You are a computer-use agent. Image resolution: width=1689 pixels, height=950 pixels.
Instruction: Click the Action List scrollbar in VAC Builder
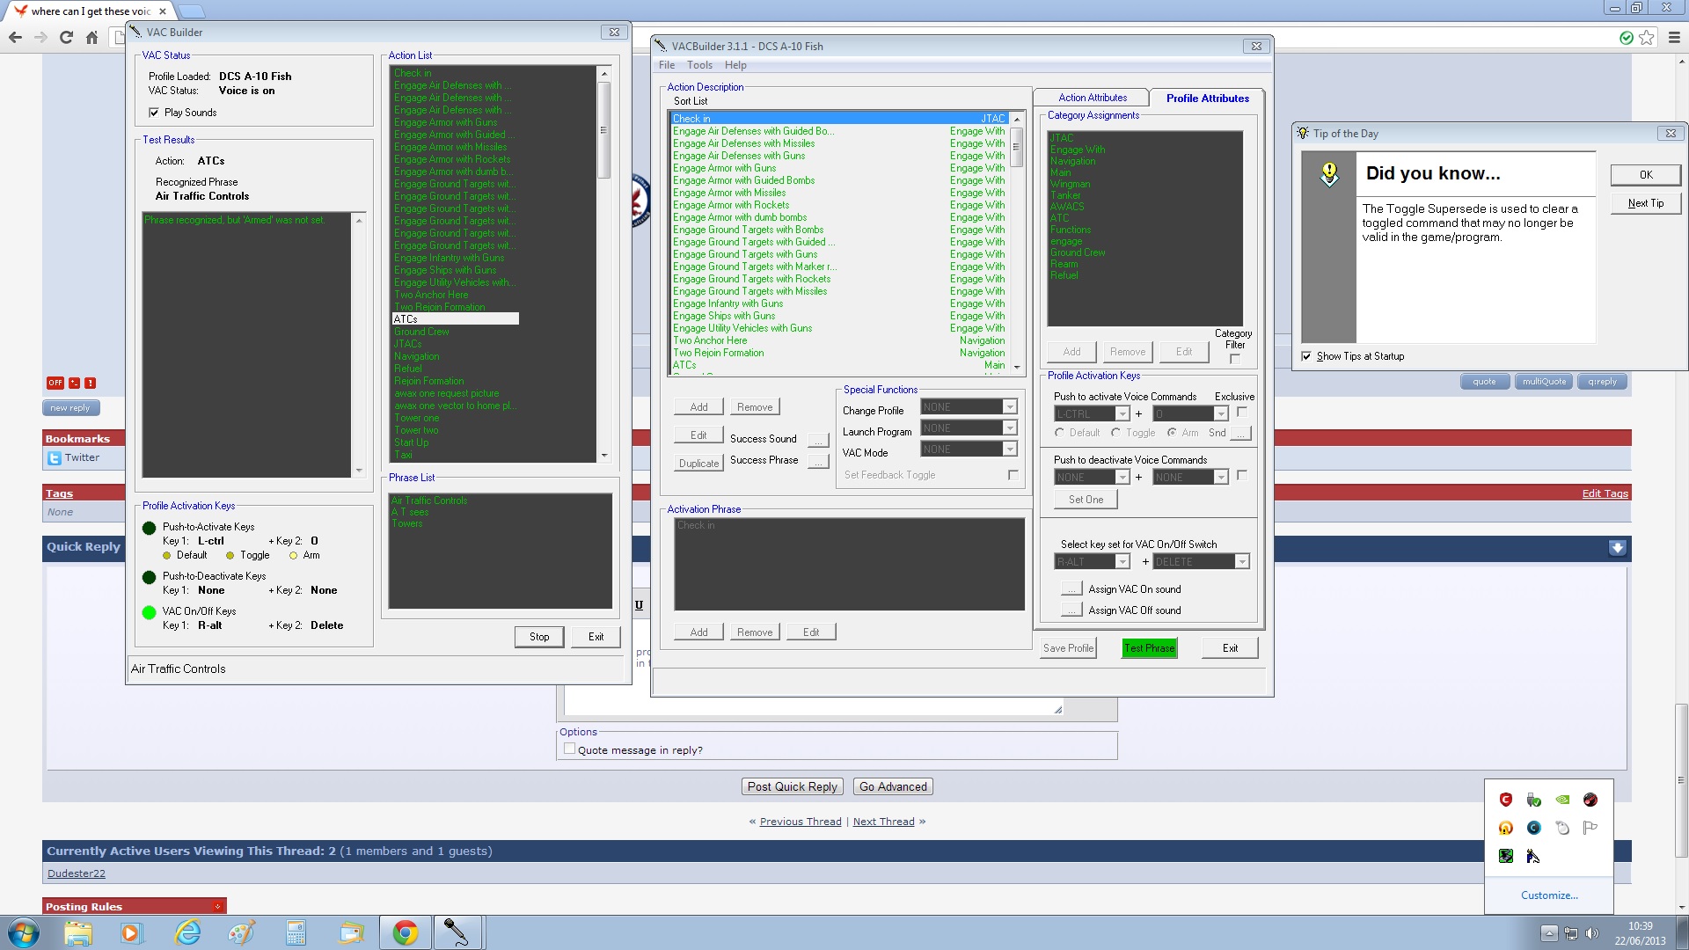coord(604,264)
